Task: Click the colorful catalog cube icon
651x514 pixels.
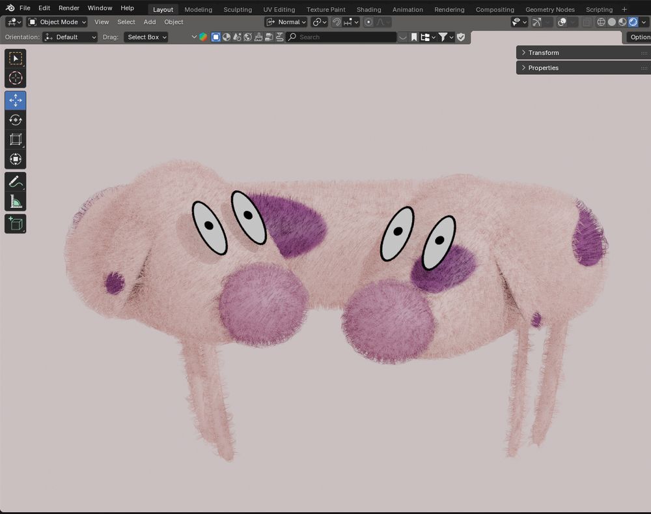Action: pyautogui.click(x=203, y=37)
